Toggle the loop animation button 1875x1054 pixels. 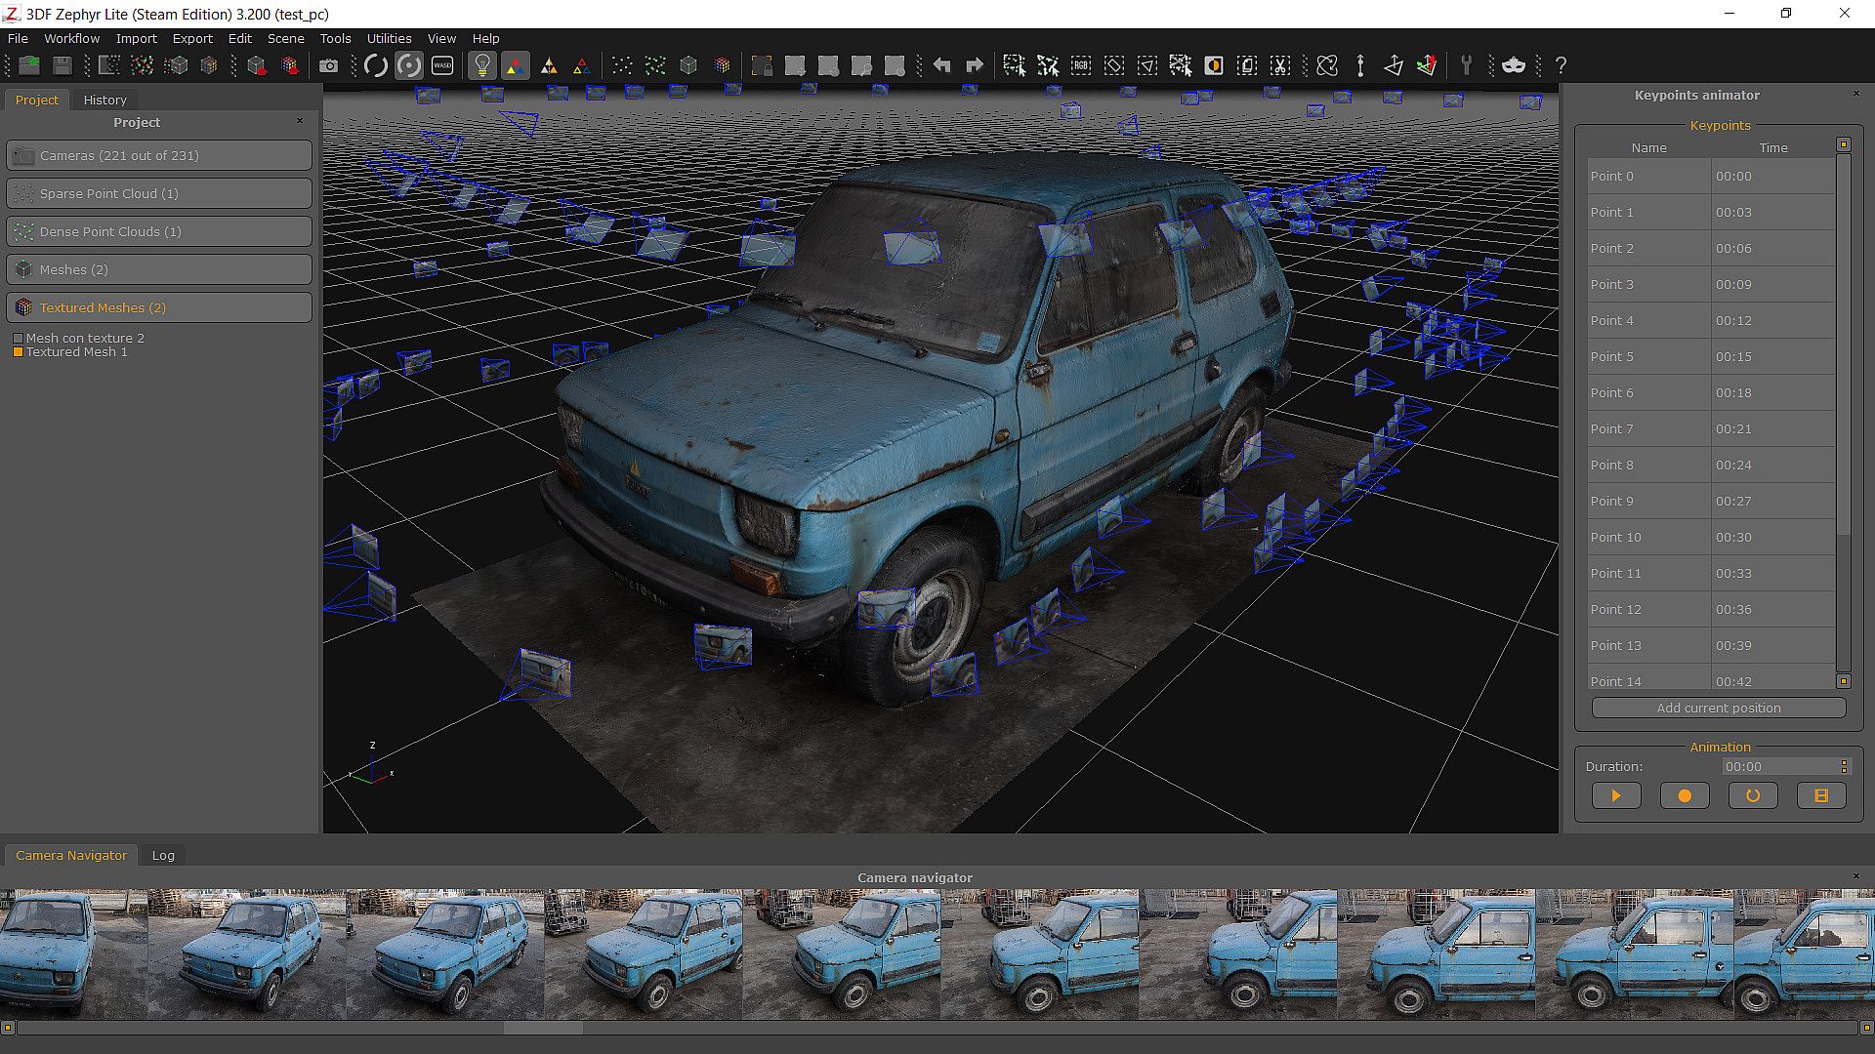pyautogui.click(x=1753, y=795)
